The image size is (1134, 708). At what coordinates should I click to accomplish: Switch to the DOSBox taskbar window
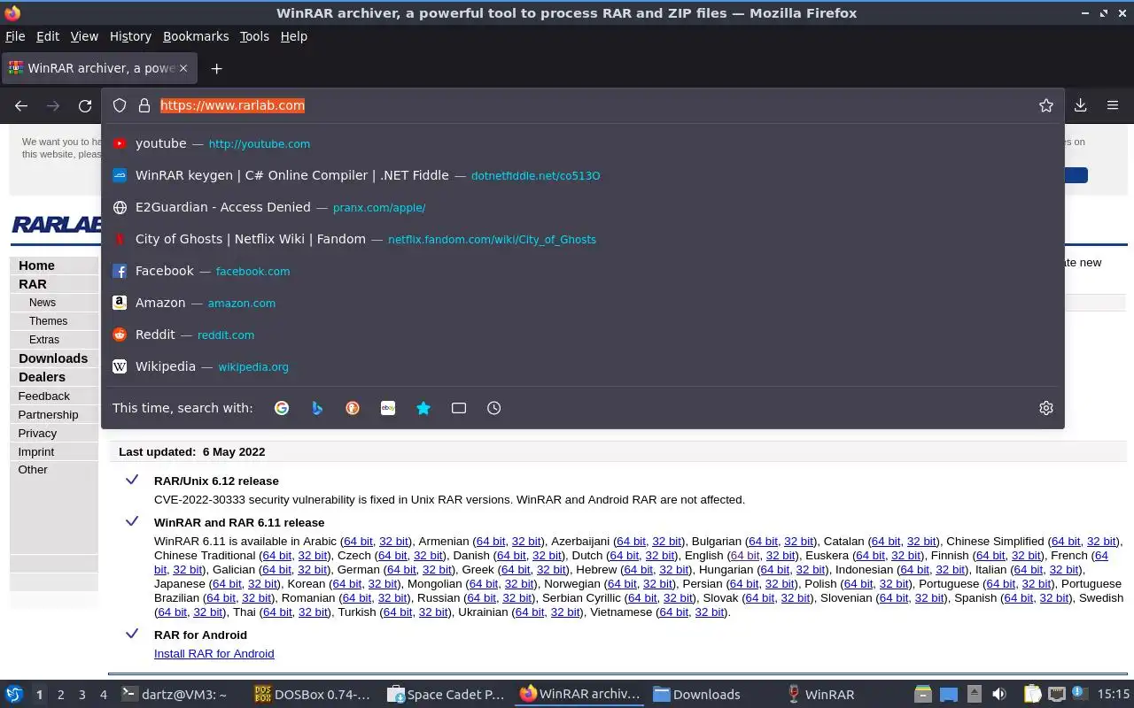(313, 695)
